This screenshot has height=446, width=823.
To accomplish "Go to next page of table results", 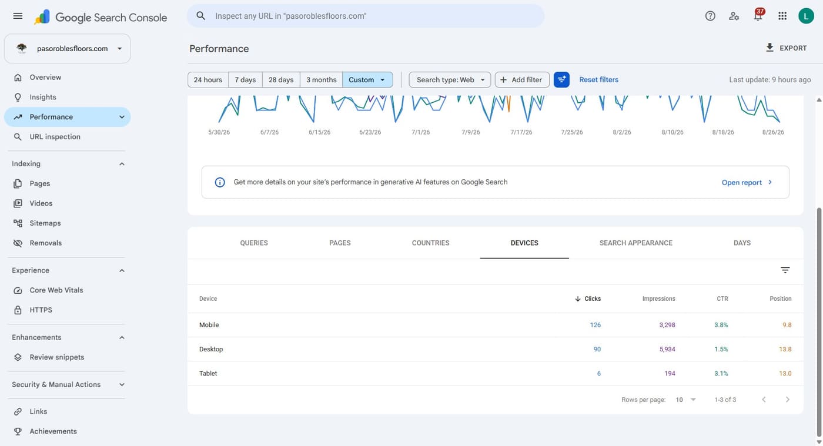I will (787, 400).
